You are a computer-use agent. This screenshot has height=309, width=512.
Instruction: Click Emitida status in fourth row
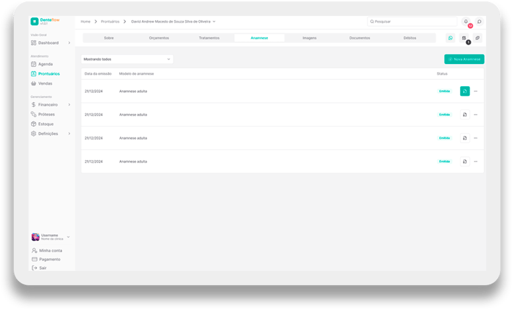(x=445, y=162)
